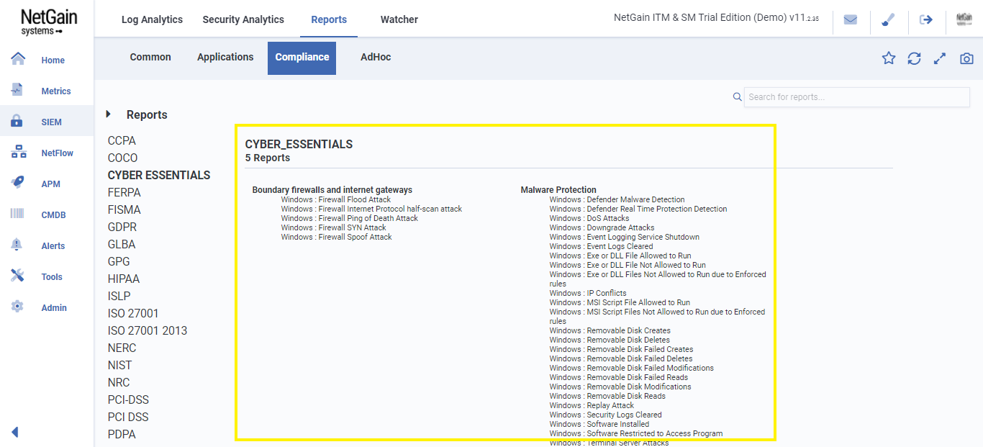Image resolution: width=983 pixels, height=447 pixels.
Task: Select GLBA in the reports list
Action: point(122,244)
